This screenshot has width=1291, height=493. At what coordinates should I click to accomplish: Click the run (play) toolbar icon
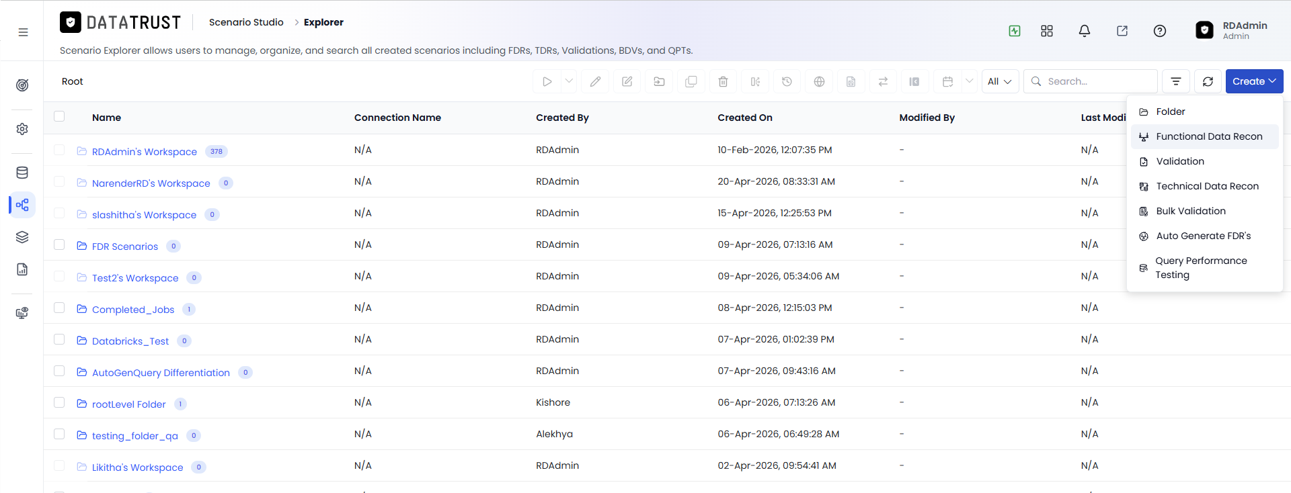[x=547, y=81]
